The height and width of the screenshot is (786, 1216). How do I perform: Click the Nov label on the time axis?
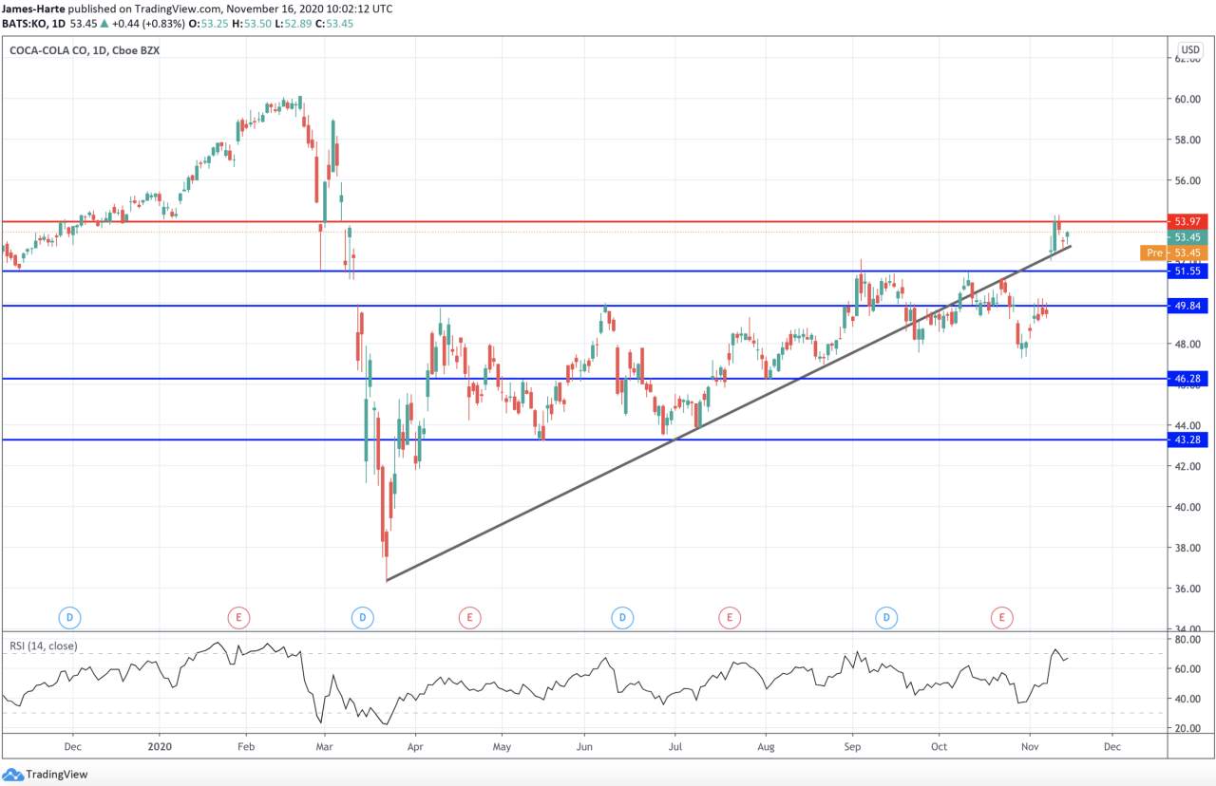(1029, 747)
